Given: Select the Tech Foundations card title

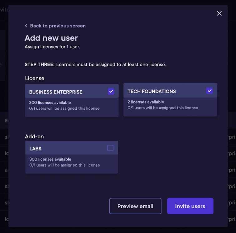Looking at the screenshot, I should (x=152, y=92).
